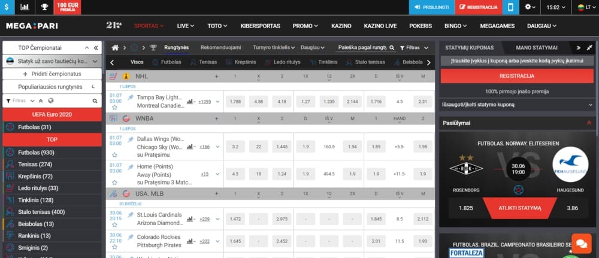Viewport: 599px width, 258px height.
Task: Open Populiariausios rungtynės row
Action: click(x=52, y=87)
